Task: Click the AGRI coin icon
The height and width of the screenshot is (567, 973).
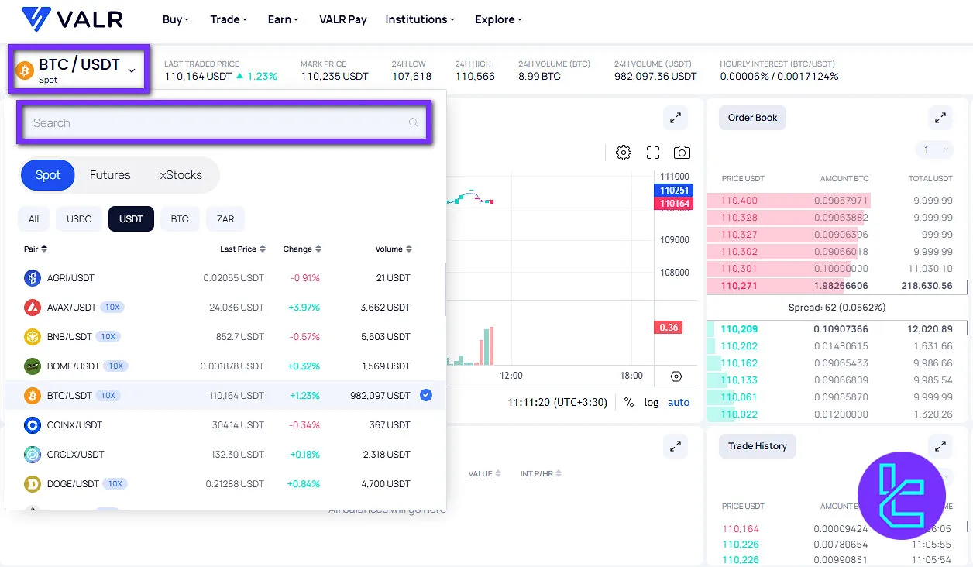Action: click(33, 277)
